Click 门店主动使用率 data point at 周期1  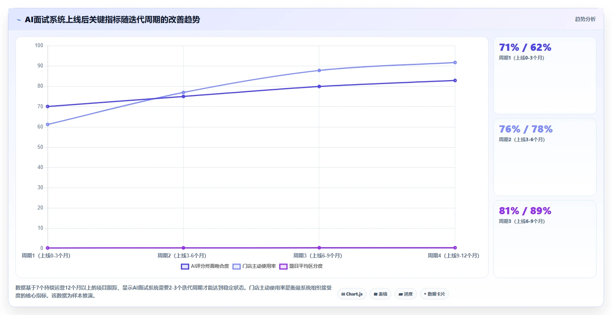(x=48, y=125)
